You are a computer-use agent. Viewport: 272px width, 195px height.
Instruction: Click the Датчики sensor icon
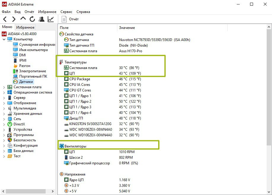[15, 82]
